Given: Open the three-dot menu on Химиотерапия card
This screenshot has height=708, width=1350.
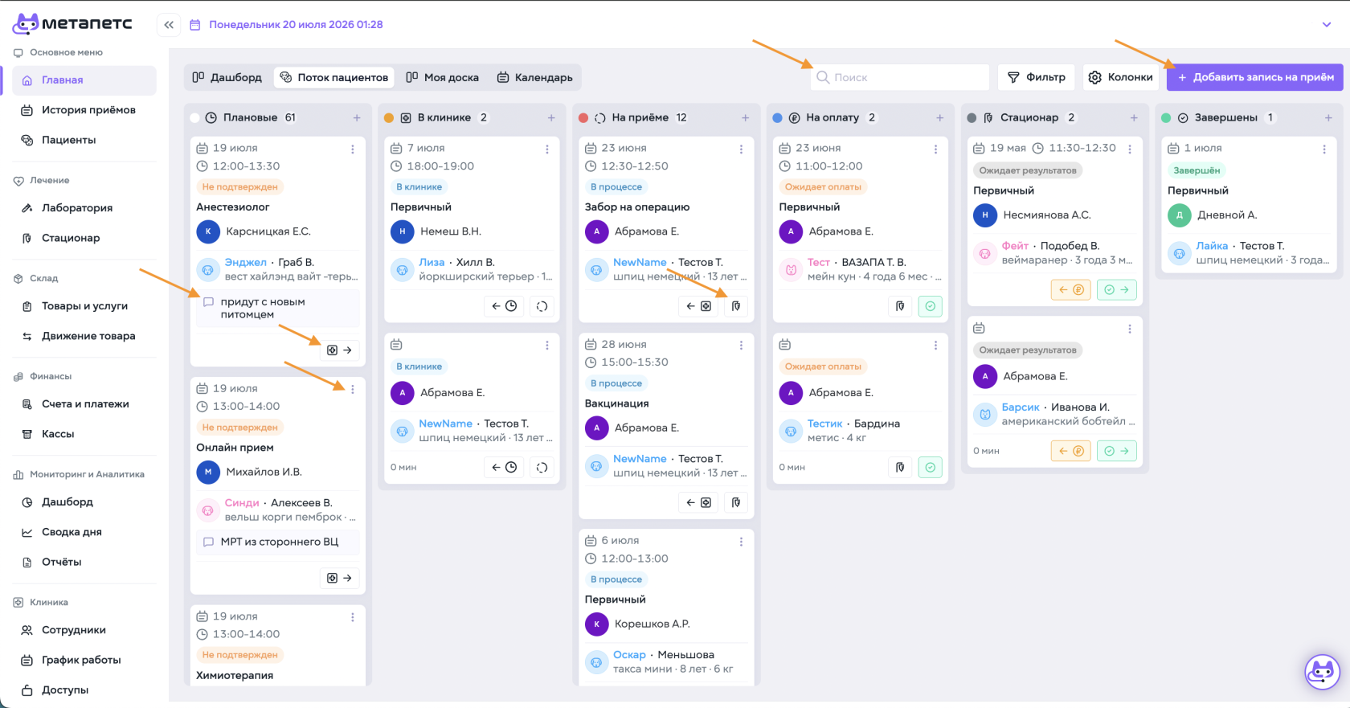Looking at the screenshot, I should point(353,617).
